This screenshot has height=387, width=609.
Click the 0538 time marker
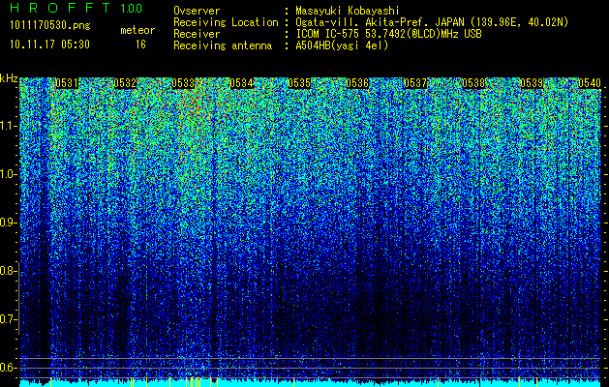pyautogui.click(x=473, y=83)
